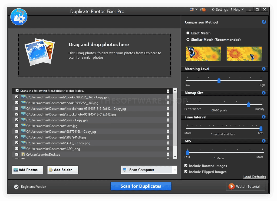This screenshot has width=277, height=201.
Task: Click the Scan Computer combo box
Action: pos(149,170)
